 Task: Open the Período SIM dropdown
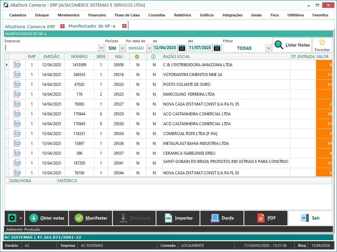tap(122, 48)
